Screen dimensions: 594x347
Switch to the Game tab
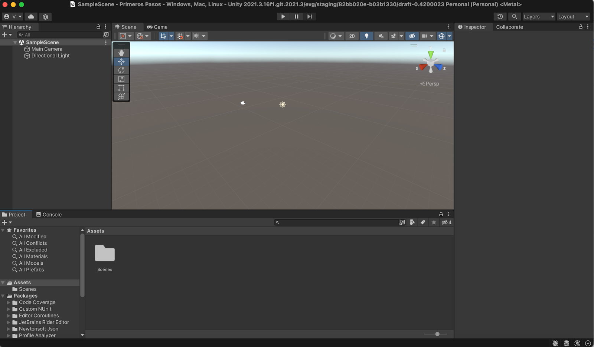pyautogui.click(x=157, y=27)
